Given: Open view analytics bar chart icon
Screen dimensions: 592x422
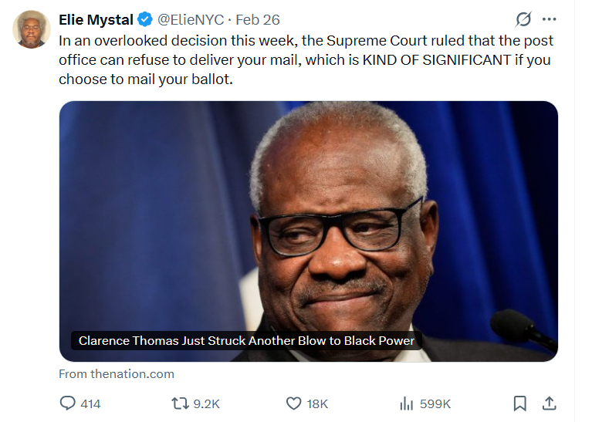Looking at the screenshot, I should pos(407,403).
